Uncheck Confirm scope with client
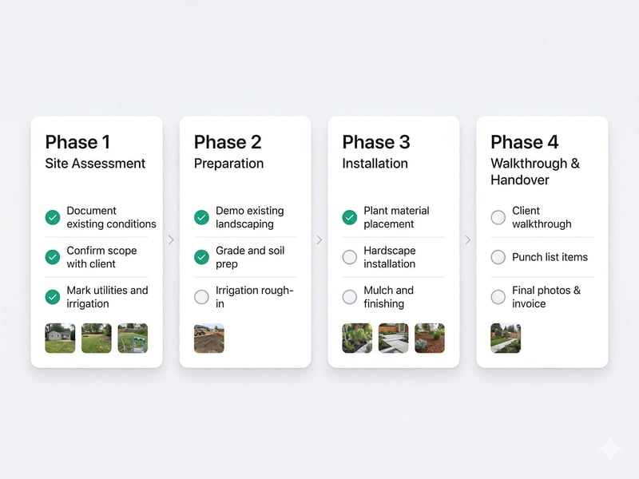The height and width of the screenshot is (479, 639). pos(53,257)
